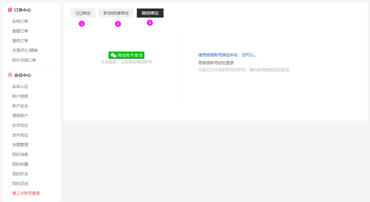Open 实物订单 in the sidebar
The width and height of the screenshot is (370, 202).
[20, 21]
